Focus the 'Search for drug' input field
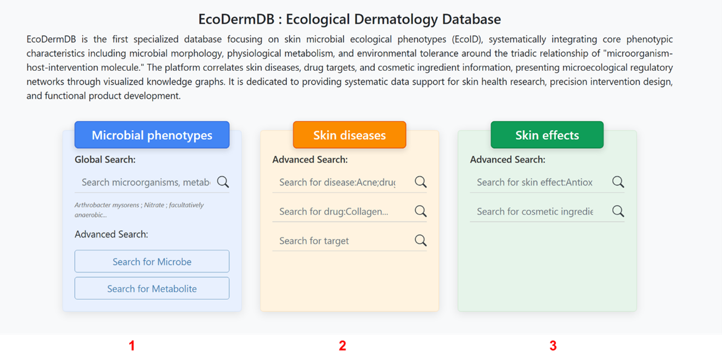 coord(337,211)
